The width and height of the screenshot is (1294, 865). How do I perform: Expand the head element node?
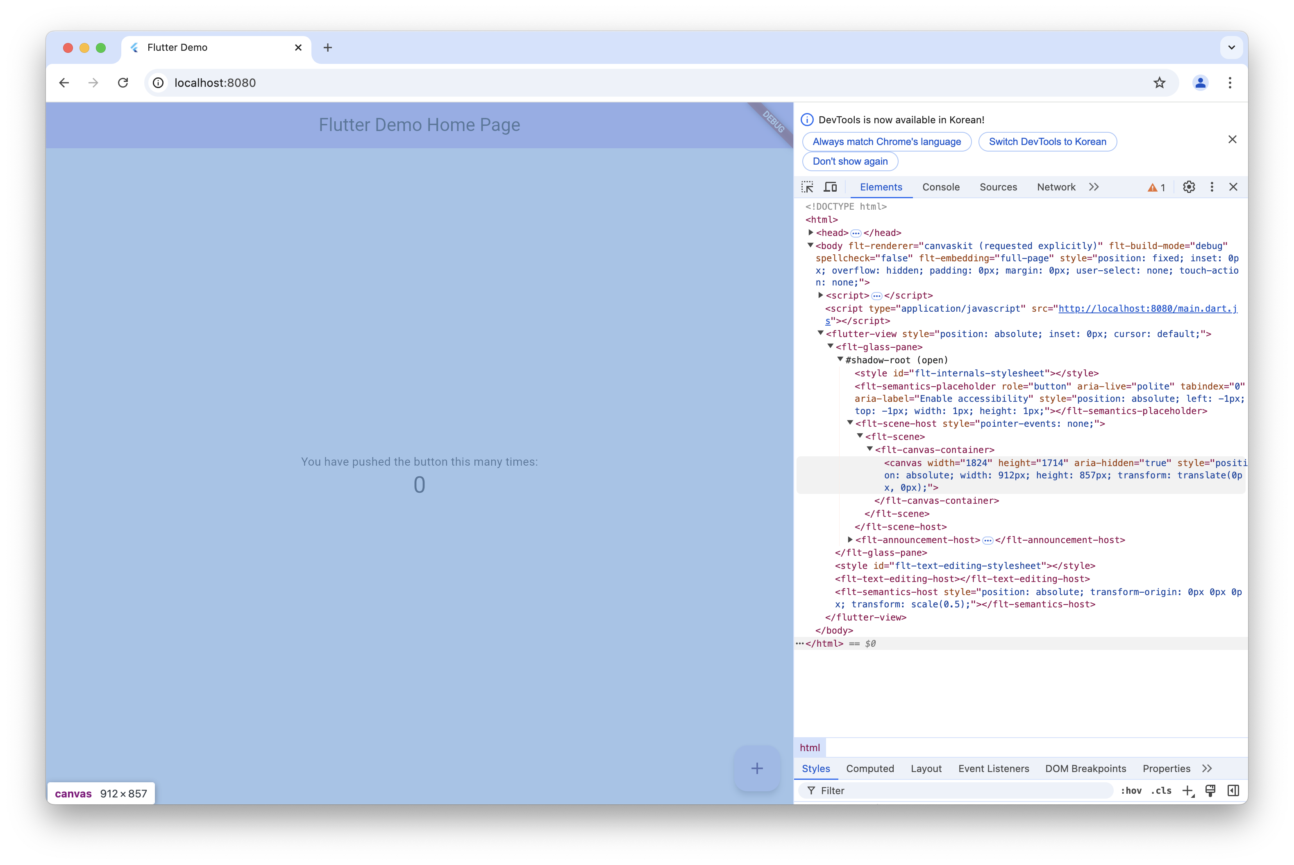click(810, 233)
